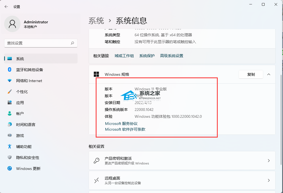Open 远程桌面 chevron arrow
This screenshot has height=193, width=283.
click(x=269, y=180)
